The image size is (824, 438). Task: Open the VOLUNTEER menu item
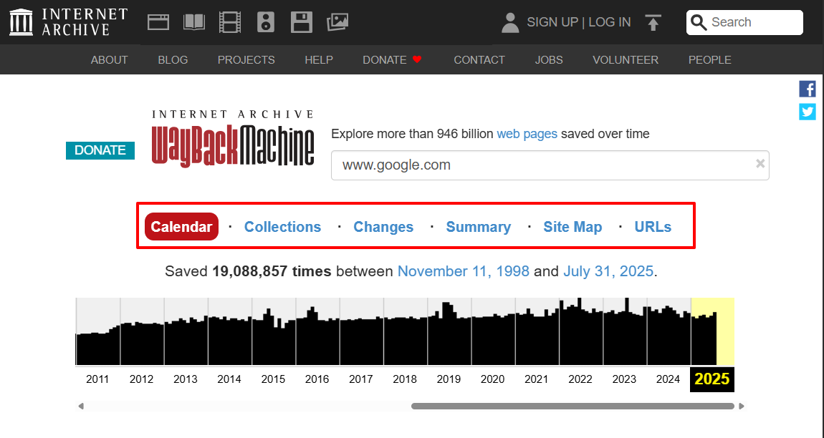626,60
